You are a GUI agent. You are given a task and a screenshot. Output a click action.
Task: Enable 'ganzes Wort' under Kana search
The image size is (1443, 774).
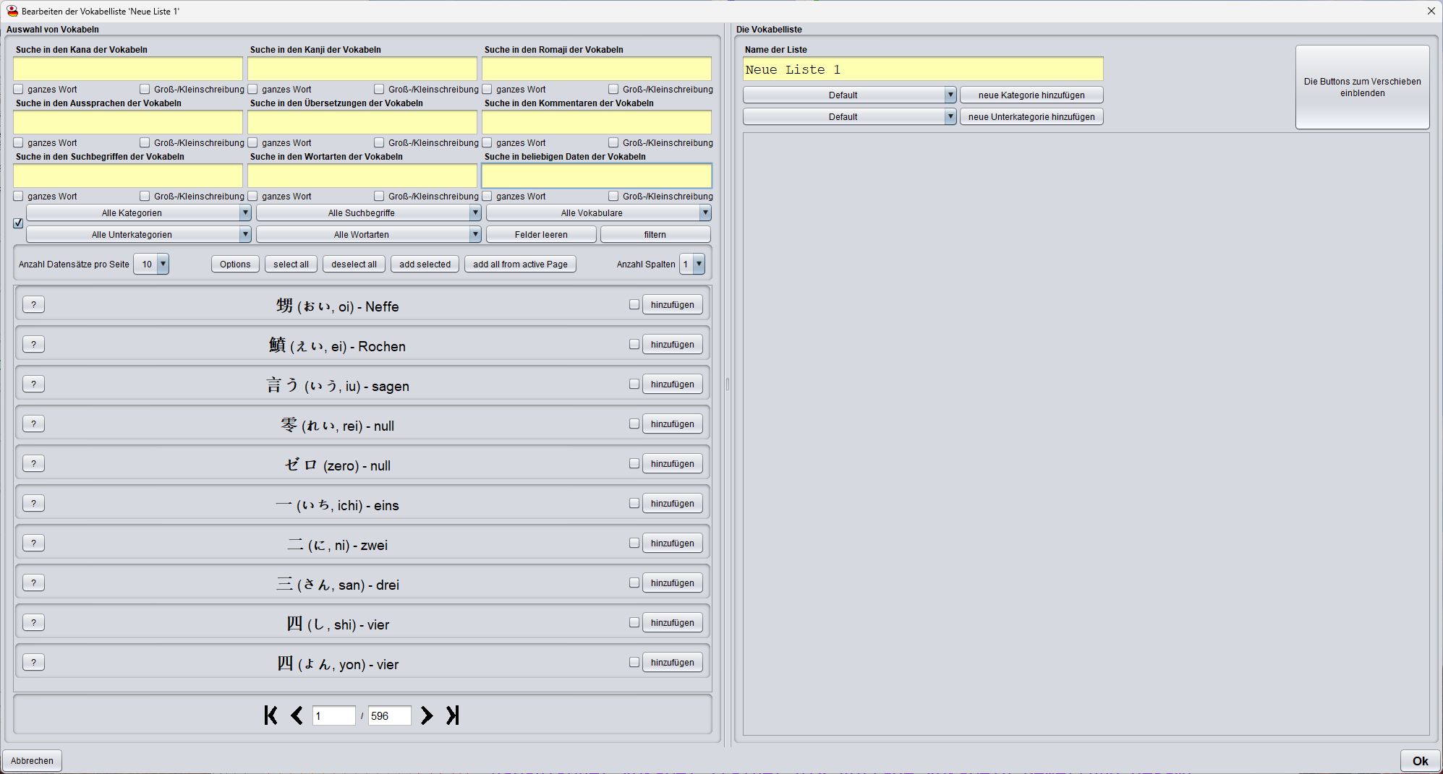[x=19, y=89]
